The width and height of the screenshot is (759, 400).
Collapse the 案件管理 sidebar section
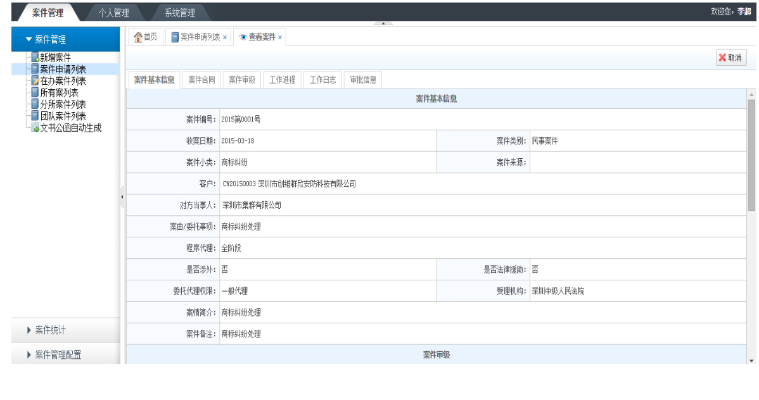tap(29, 39)
